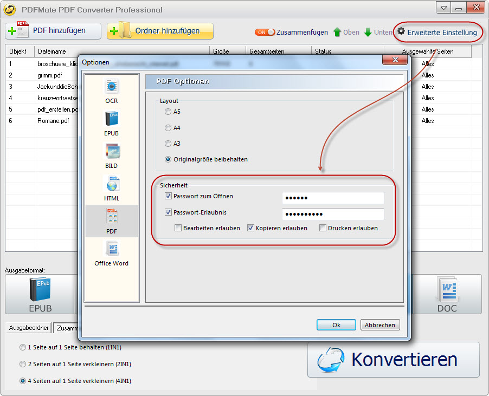
Task: Uncheck Passwort zum Öffnen checkbox
Action: 169,197
